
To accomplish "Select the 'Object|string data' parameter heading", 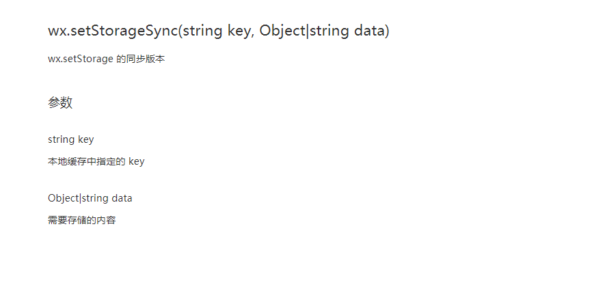I will pyautogui.click(x=90, y=198).
